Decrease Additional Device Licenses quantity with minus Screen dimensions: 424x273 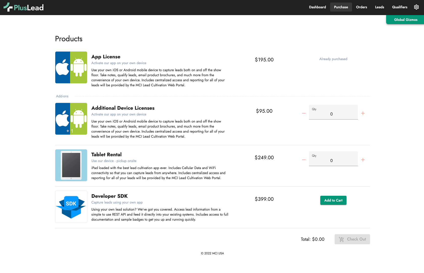[304, 113]
